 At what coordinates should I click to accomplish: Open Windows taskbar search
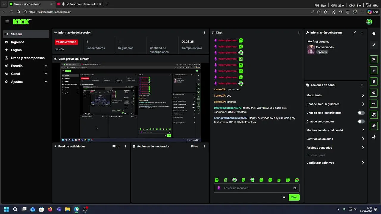click(15, 209)
